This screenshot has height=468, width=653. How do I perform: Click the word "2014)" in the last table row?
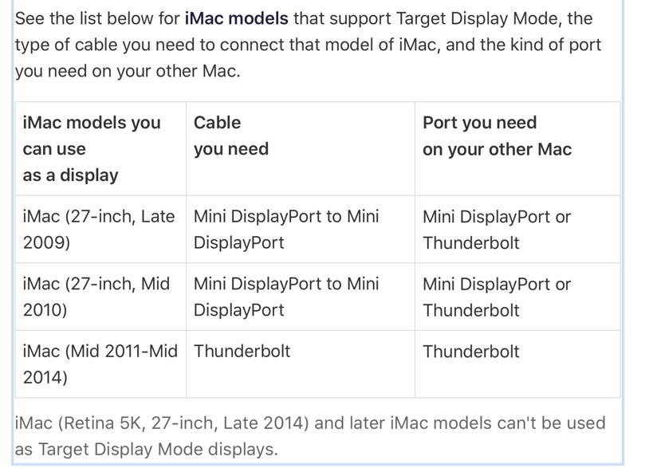click(x=45, y=377)
